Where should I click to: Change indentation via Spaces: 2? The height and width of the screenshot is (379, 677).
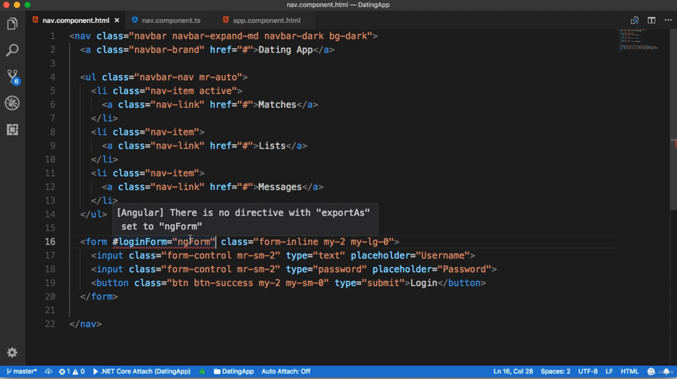tap(555, 372)
